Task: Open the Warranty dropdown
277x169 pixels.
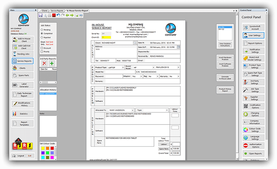Action: [178, 76]
